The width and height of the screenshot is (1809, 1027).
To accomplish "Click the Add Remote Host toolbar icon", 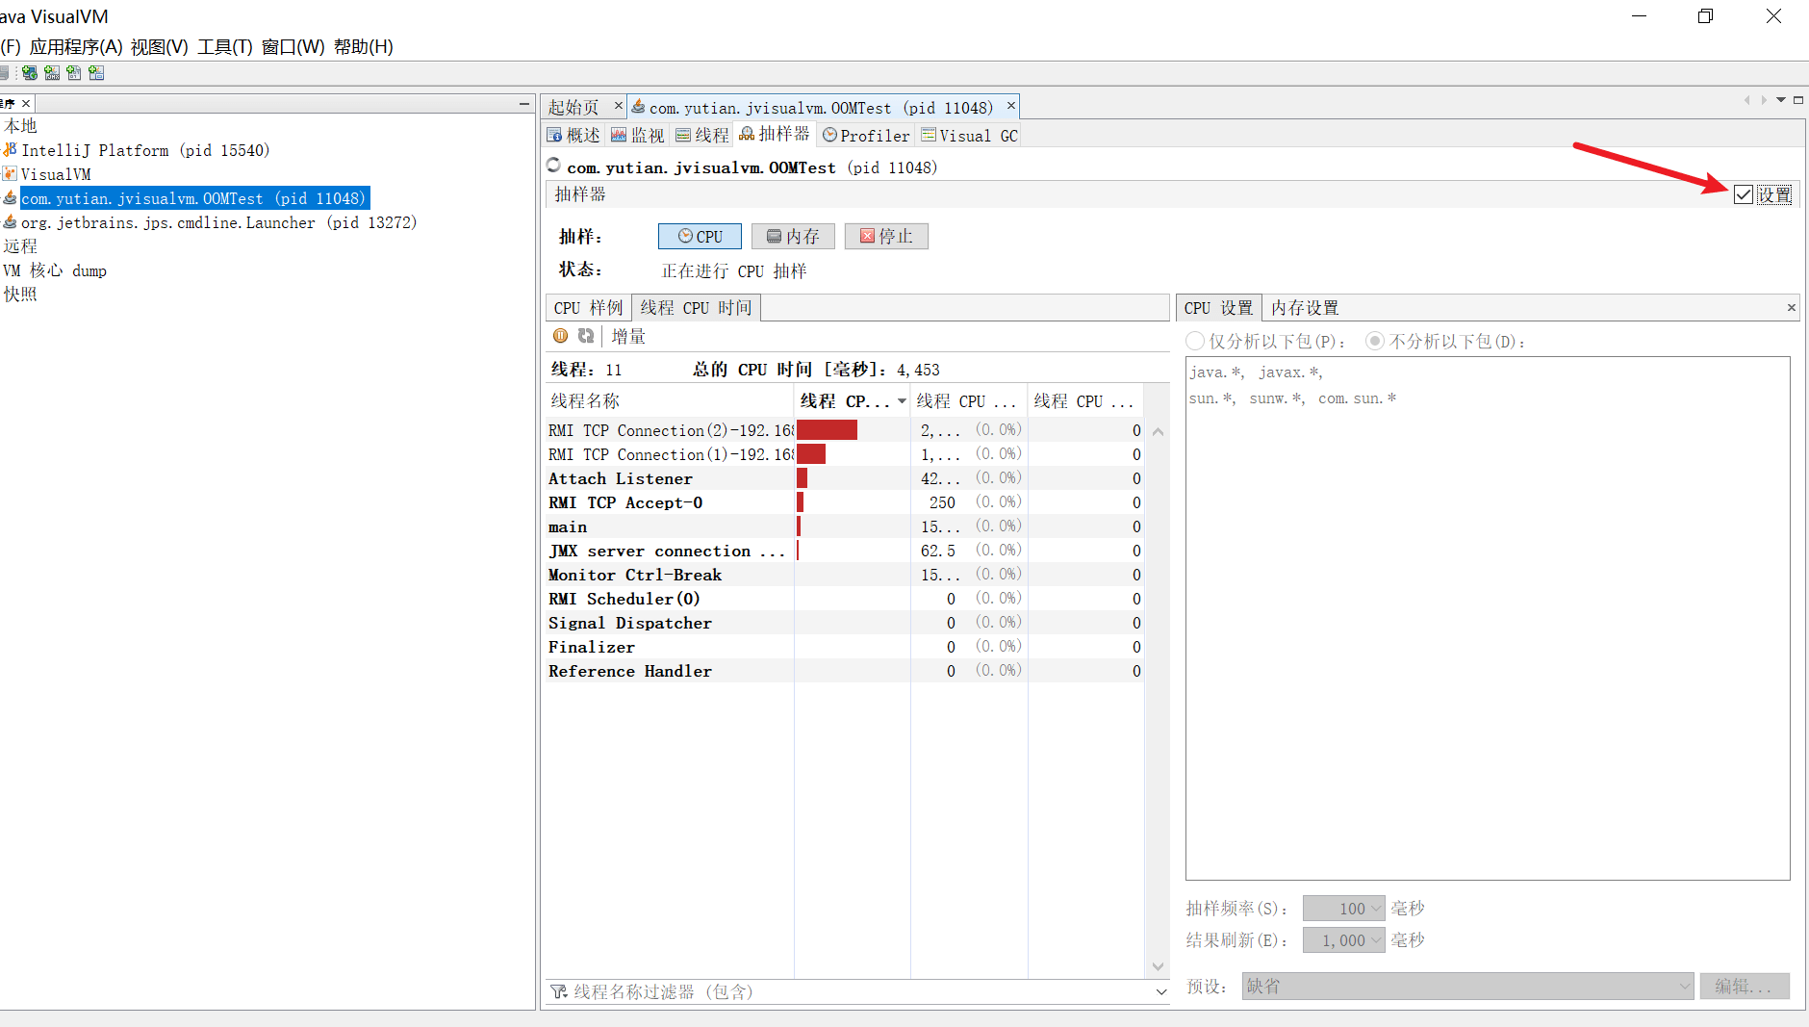I will [x=30, y=73].
